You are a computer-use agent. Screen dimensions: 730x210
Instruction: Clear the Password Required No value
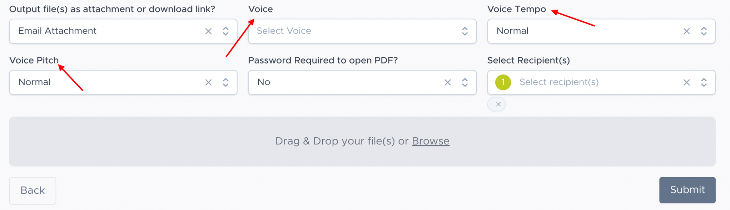(447, 82)
